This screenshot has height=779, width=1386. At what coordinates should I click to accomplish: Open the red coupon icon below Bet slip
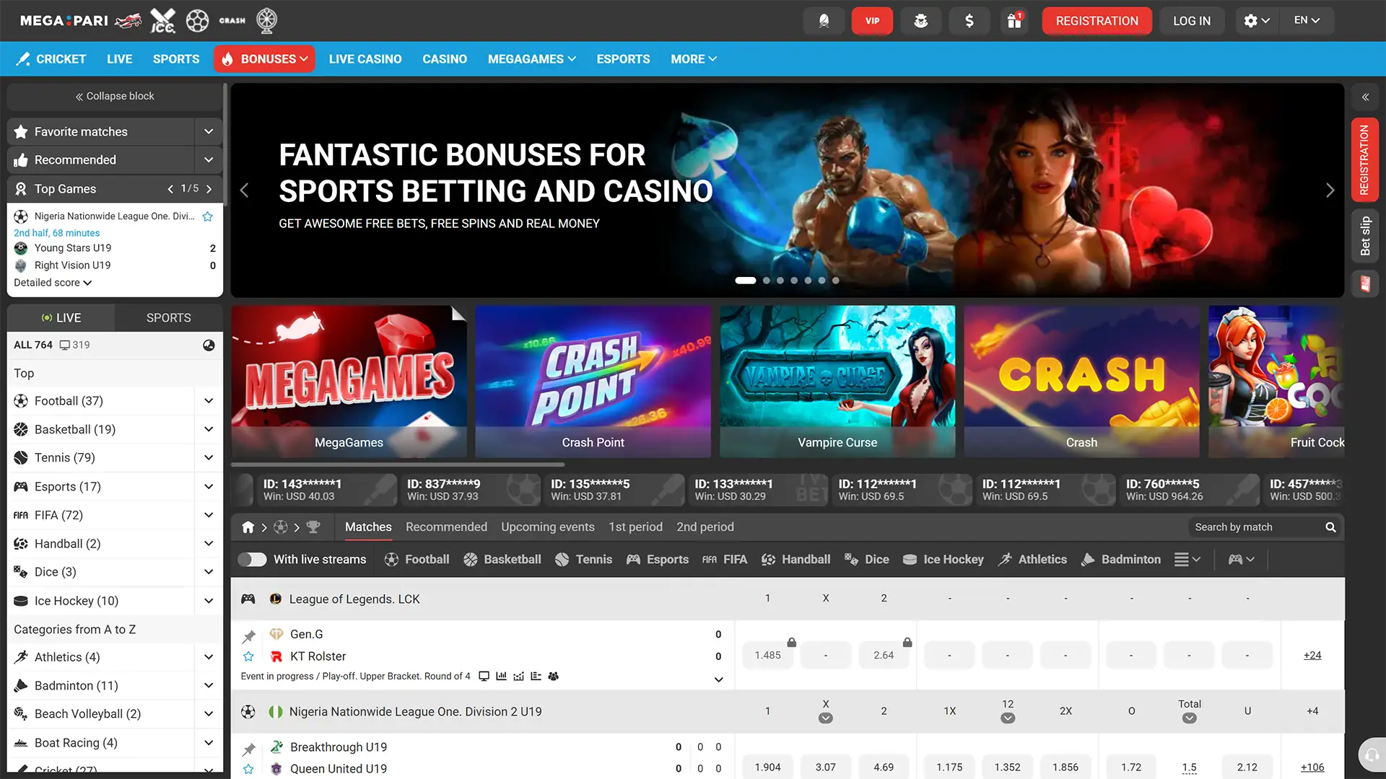point(1365,283)
